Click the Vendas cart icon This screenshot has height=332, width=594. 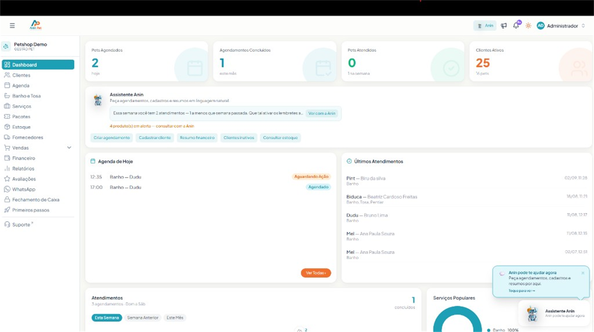pyautogui.click(x=7, y=148)
